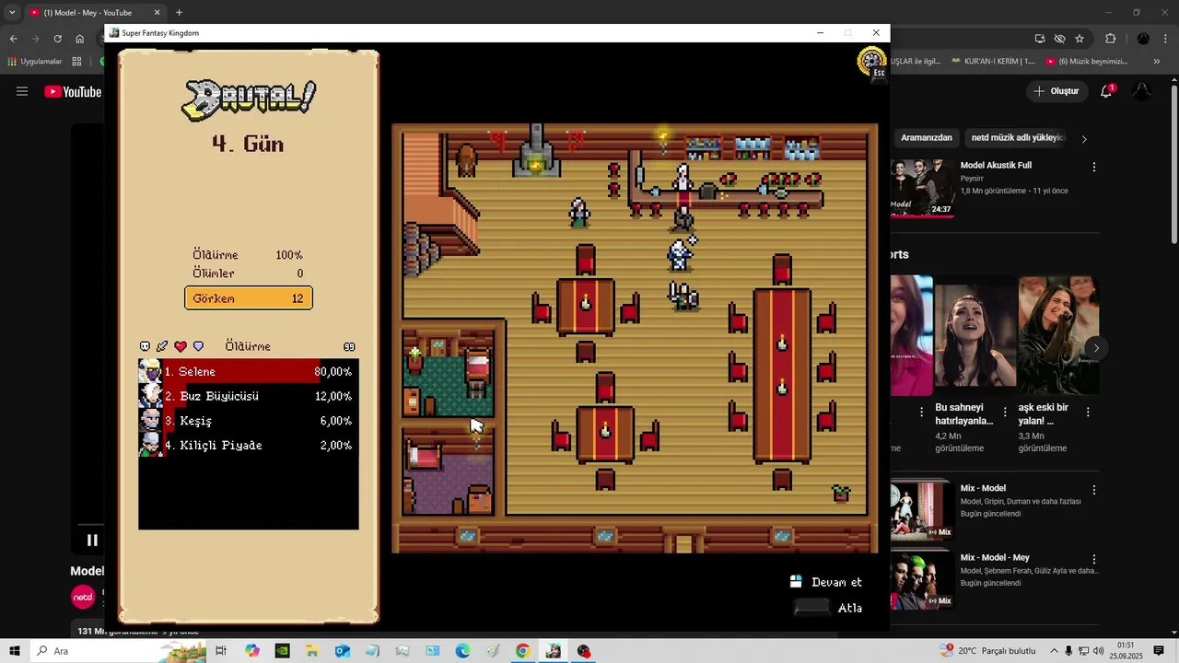Select the 1. Selene row
Image resolution: width=1179 pixels, height=663 pixels.
pos(249,371)
